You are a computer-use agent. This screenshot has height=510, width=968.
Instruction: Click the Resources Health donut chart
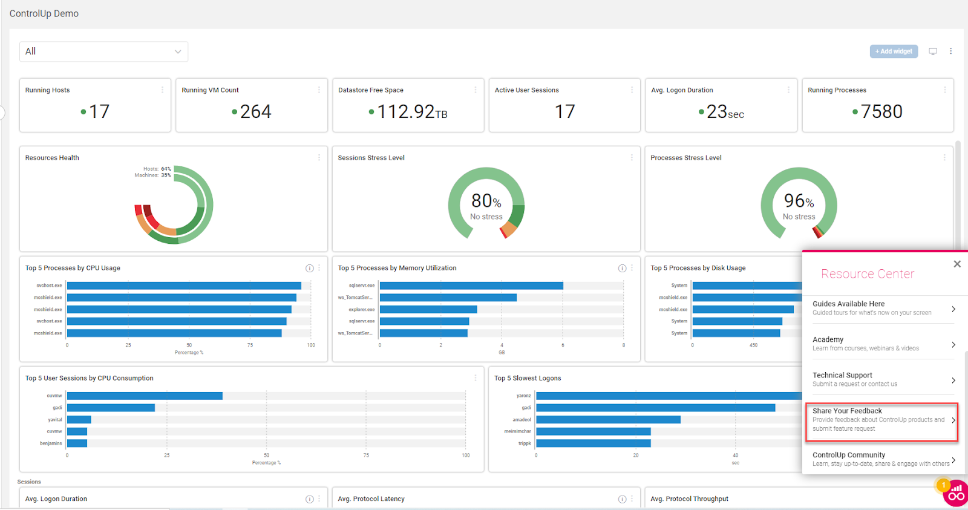point(174,205)
